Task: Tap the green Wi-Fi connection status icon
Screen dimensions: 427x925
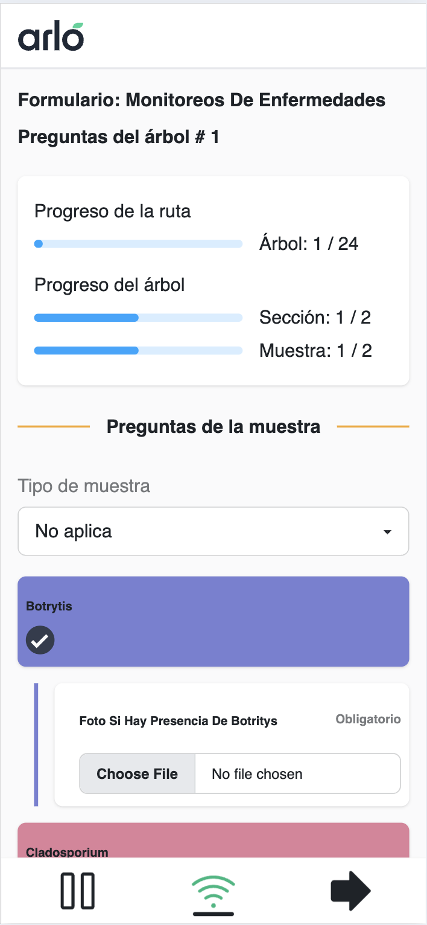Action: coord(213,892)
